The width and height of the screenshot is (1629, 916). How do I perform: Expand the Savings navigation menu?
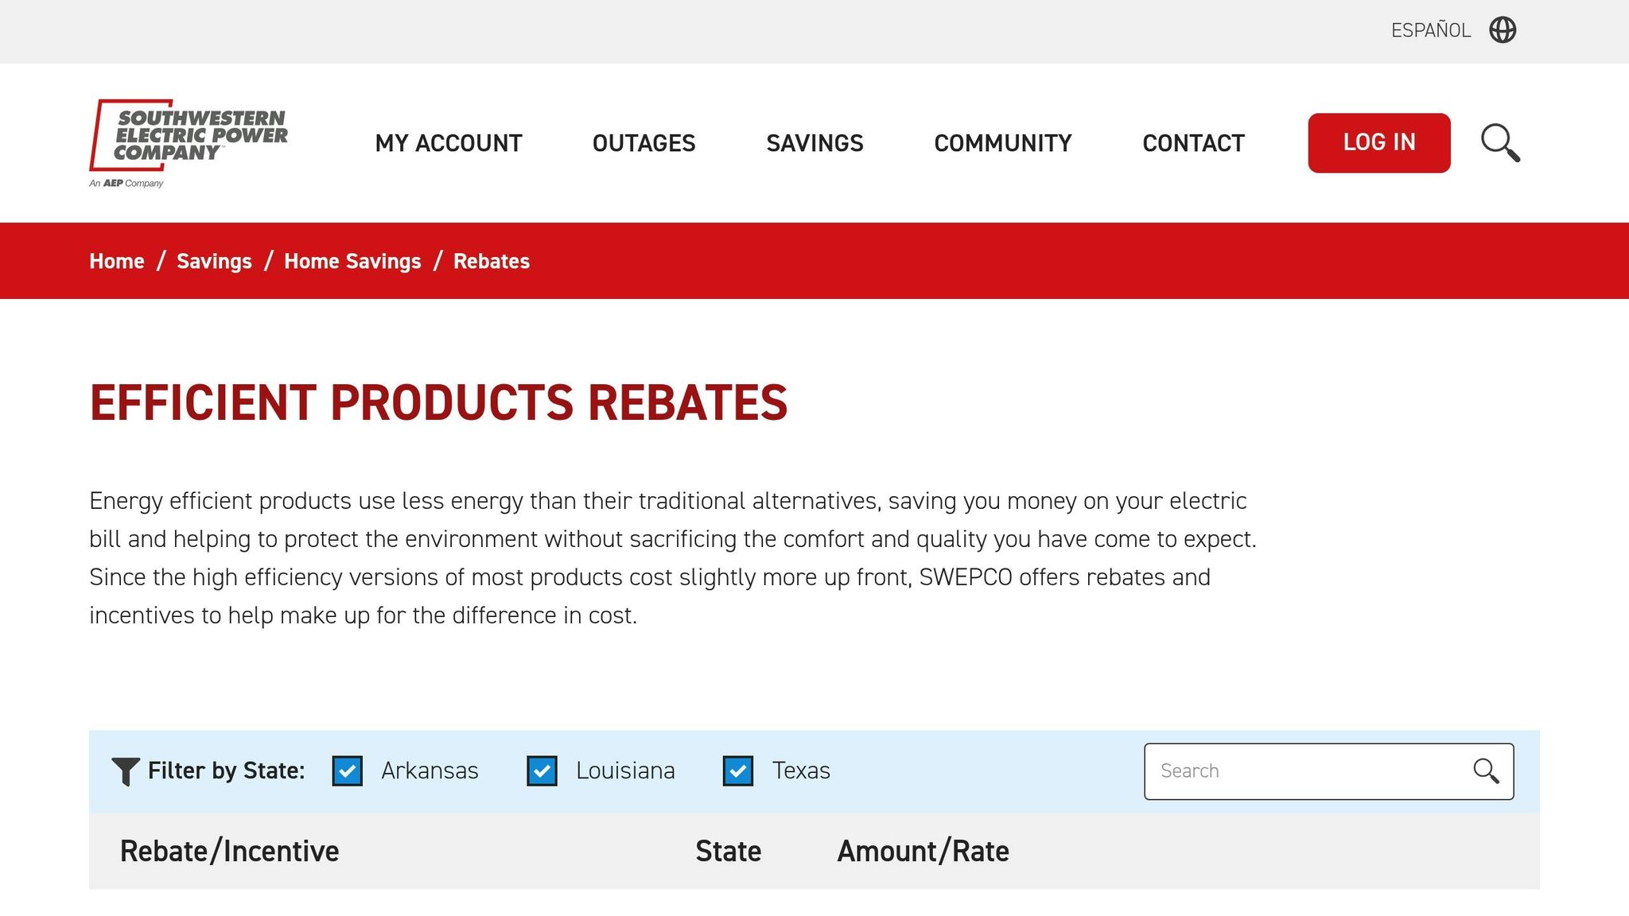click(814, 143)
